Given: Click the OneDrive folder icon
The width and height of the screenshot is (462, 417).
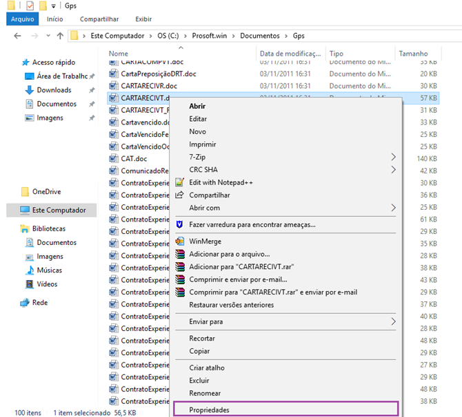Looking at the screenshot, I should (x=26, y=192).
